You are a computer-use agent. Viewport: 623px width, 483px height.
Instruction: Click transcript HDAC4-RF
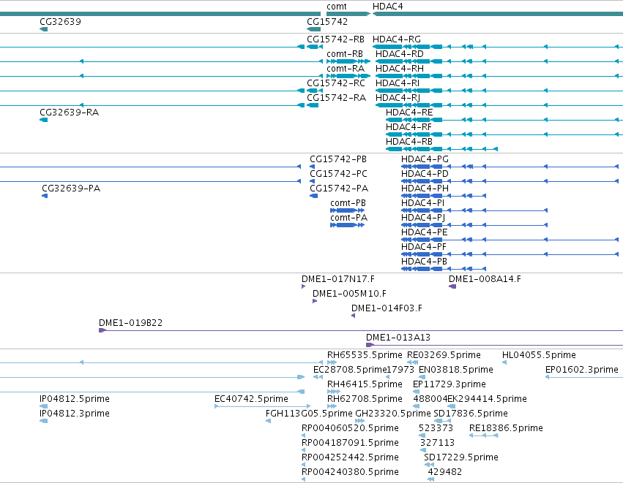click(409, 127)
